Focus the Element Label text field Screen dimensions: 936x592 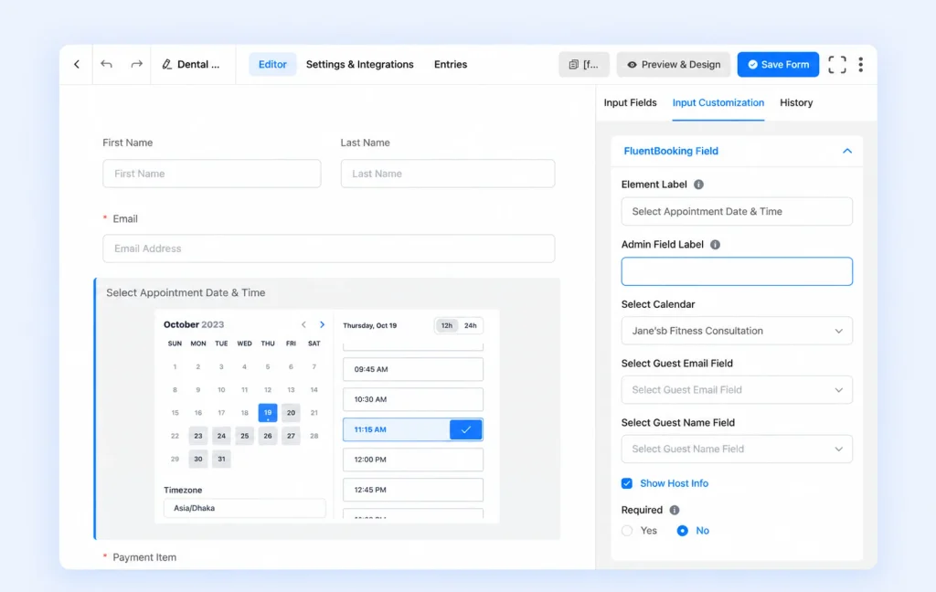[737, 211]
